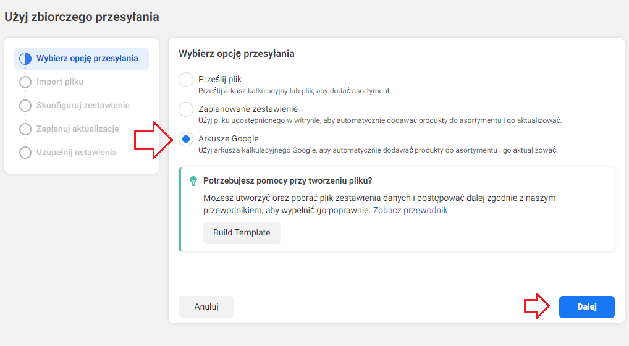Click the blue Dalej button
Image resolution: width=629 pixels, height=346 pixels.
(x=587, y=306)
